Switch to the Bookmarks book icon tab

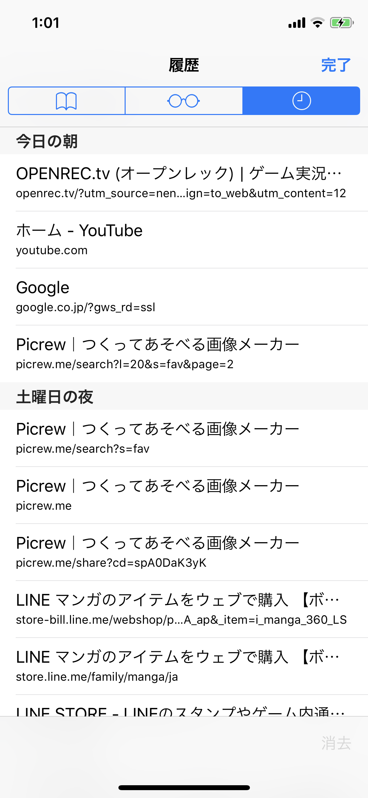coord(66,101)
